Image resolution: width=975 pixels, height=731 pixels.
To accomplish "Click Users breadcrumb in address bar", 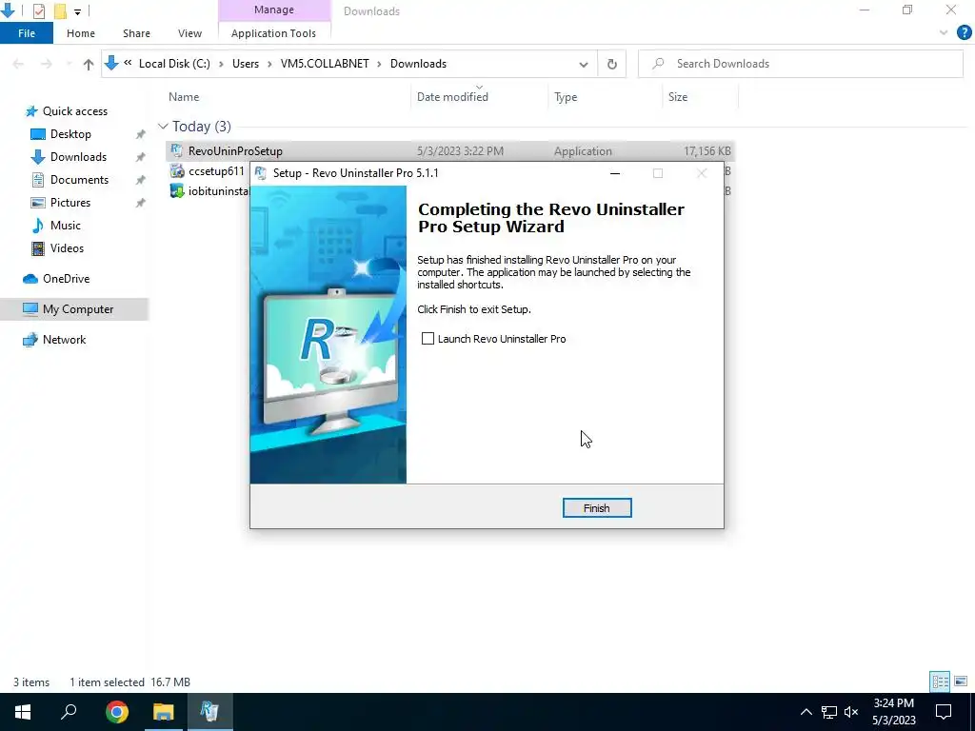I will 246,64.
